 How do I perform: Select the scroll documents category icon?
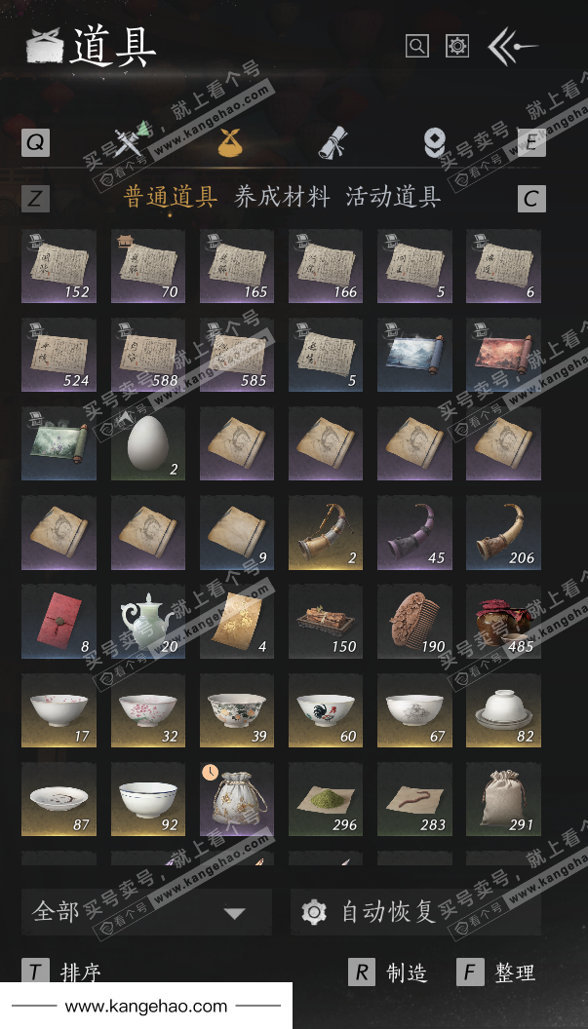333,141
